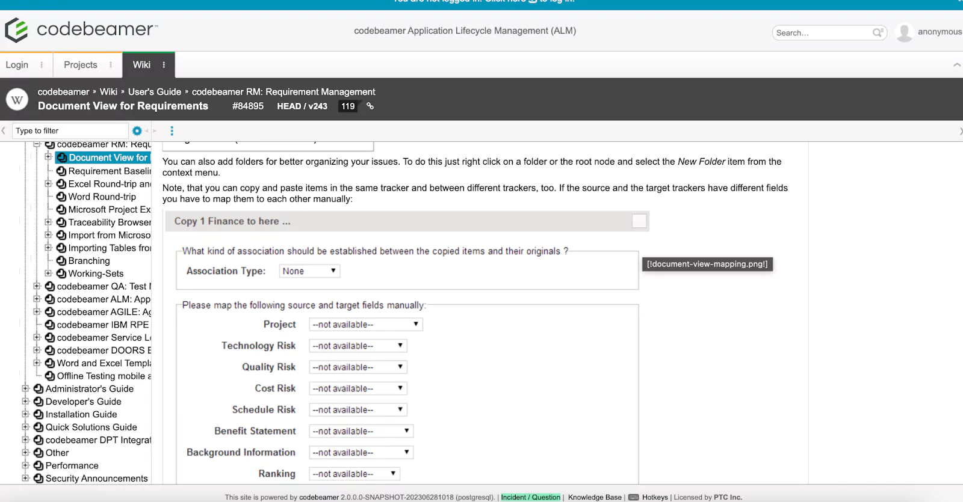Click the search magnifier icon
This screenshot has width=963, height=502.
click(878, 32)
